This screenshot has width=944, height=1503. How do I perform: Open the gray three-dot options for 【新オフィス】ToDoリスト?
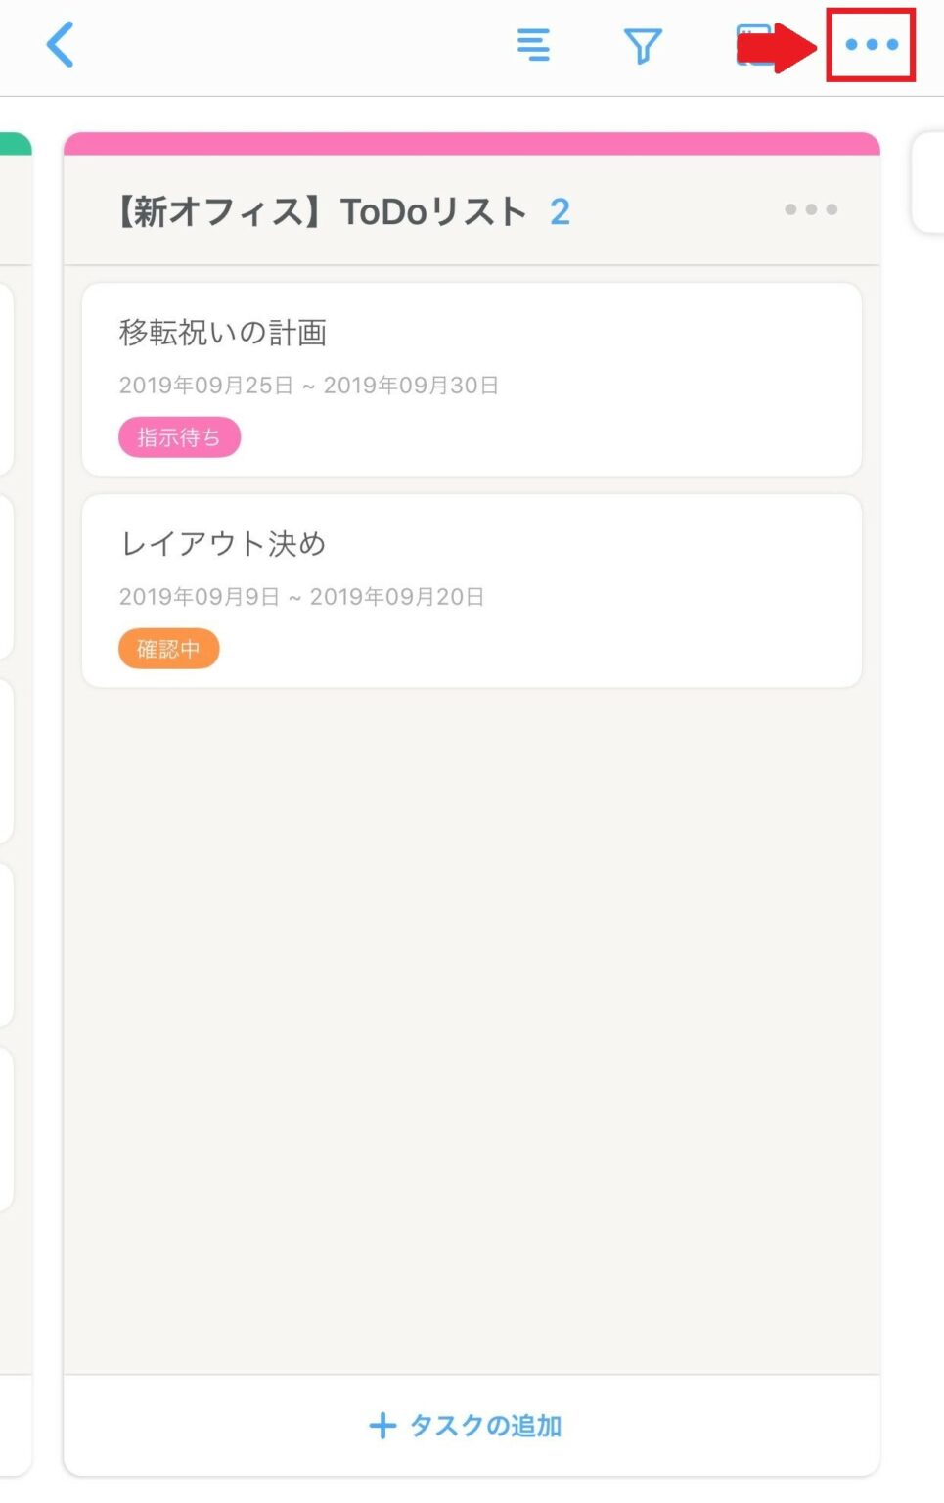tap(811, 209)
